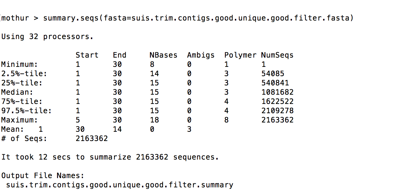Click the summary.seqs command text
The image size is (420, 192).
click(198, 18)
